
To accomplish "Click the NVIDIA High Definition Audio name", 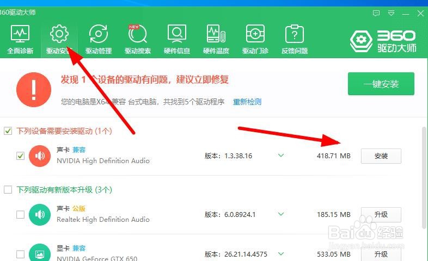I will [x=103, y=161].
